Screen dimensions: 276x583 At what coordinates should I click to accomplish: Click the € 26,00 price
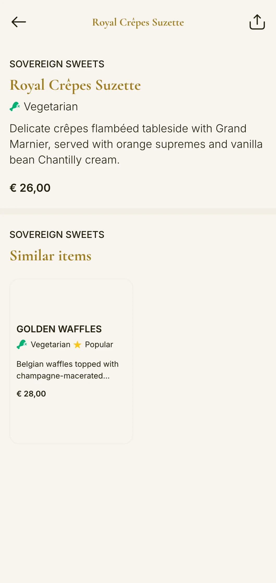click(30, 188)
